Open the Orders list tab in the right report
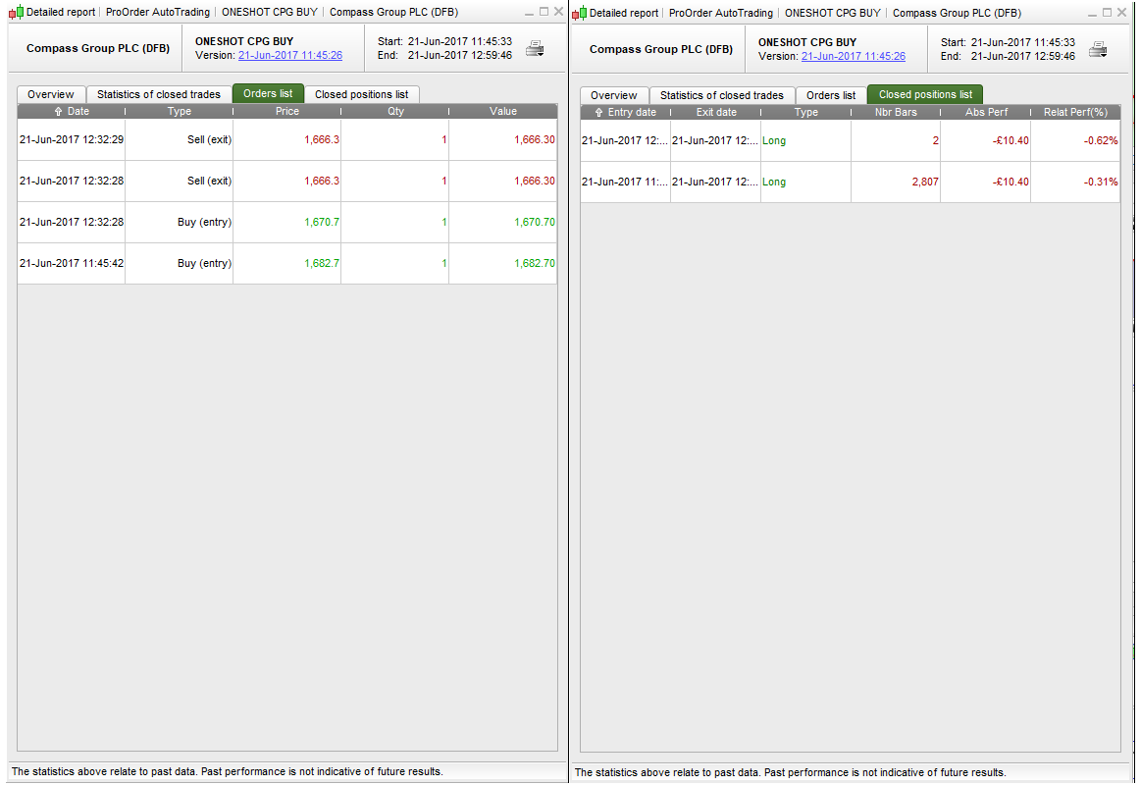This screenshot has width=1140, height=785. (x=831, y=95)
